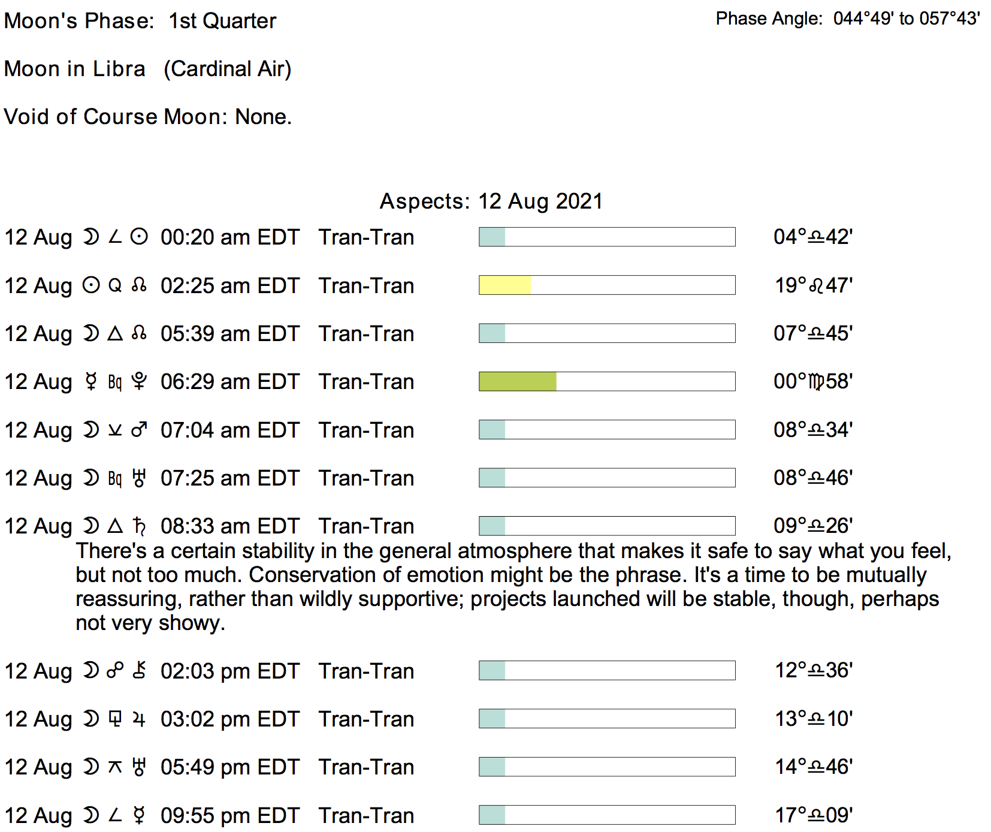Click the yellow strength bar at 02:25 am
Screen dimensions: 991x832
504,285
